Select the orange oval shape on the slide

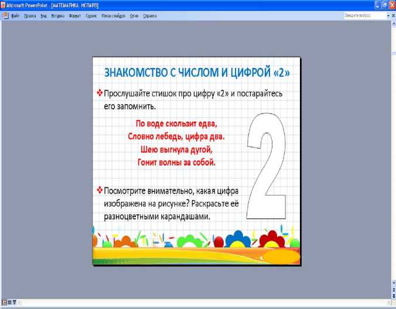(x=280, y=256)
